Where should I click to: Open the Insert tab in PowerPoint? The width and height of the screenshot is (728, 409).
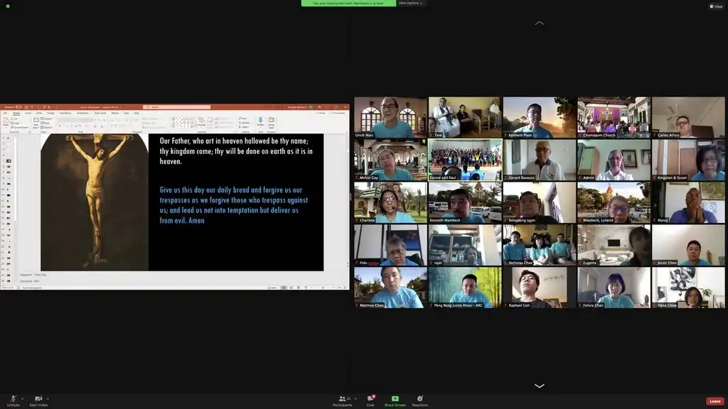[x=28, y=113]
